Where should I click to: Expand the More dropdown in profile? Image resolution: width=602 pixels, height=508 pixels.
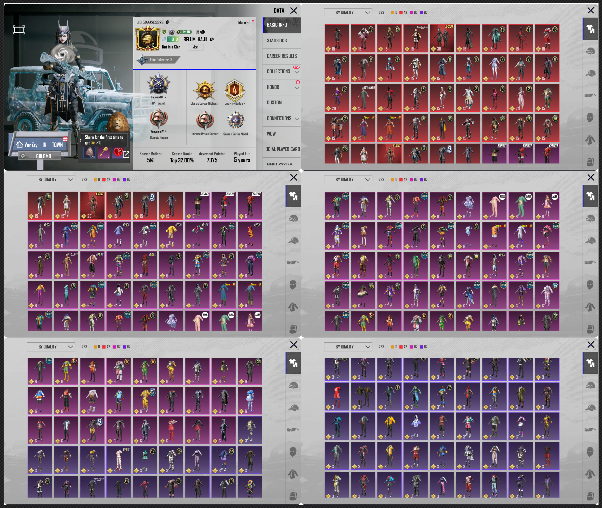(244, 22)
